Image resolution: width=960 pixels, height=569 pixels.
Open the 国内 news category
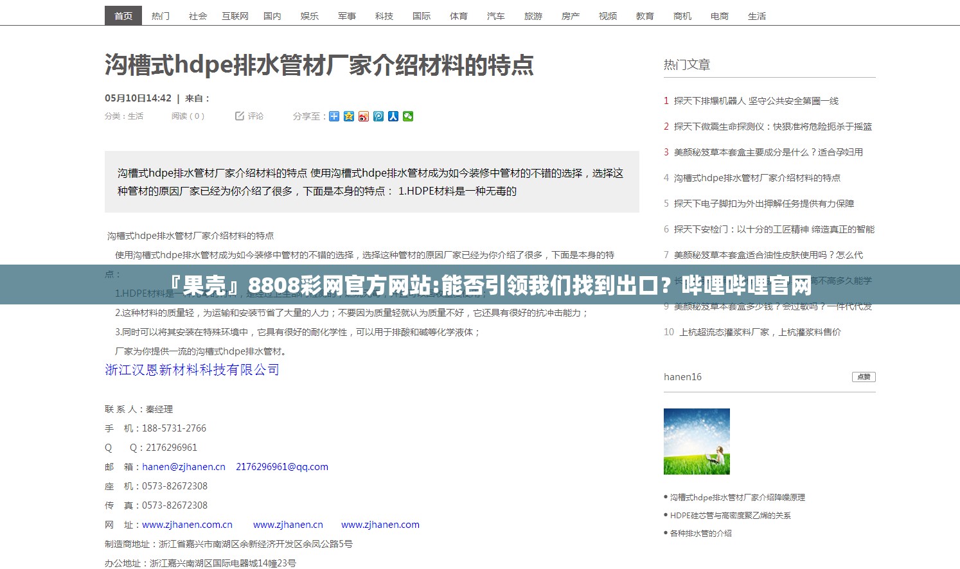pos(272,15)
